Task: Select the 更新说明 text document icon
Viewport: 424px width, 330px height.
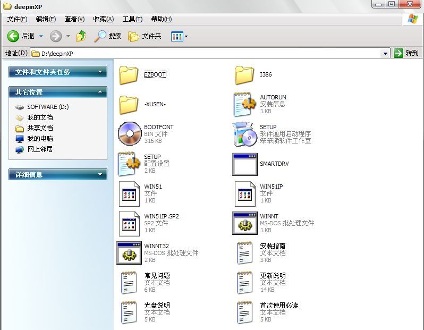Action: [244, 283]
